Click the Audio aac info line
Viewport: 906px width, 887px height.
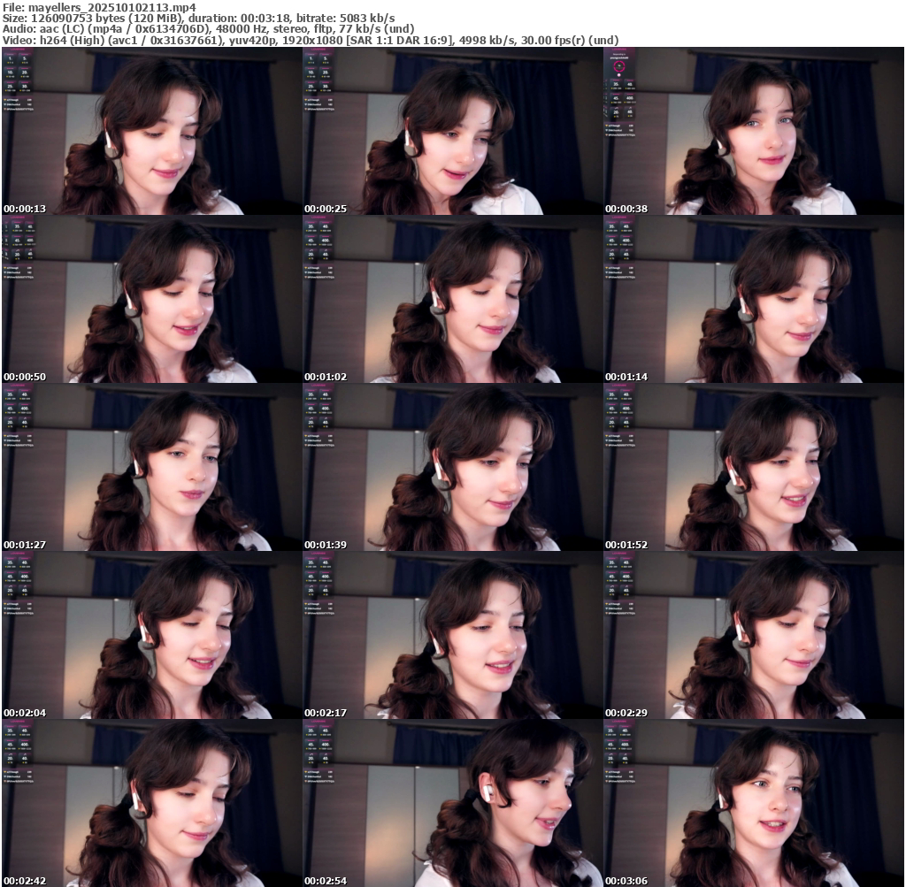click(x=209, y=28)
